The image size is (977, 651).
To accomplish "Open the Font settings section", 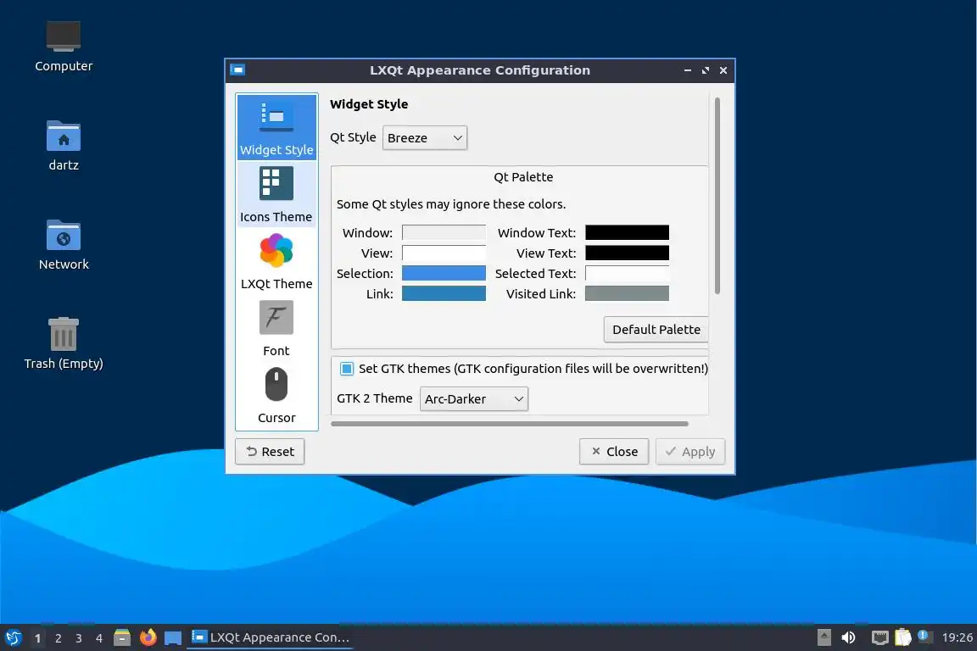I will 276,328.
